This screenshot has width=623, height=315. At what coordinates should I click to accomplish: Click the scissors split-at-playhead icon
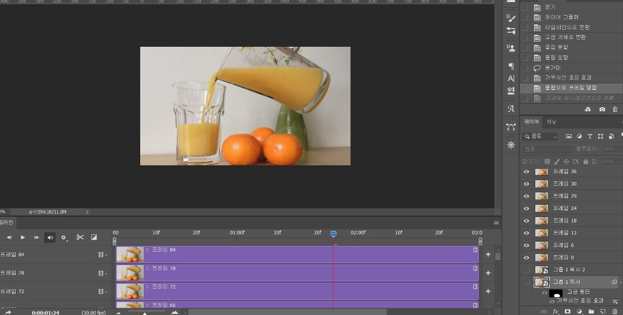pyautogui.click(x=80, y=238)
